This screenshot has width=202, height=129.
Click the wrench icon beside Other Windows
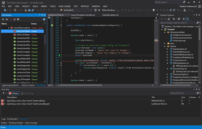99,10
